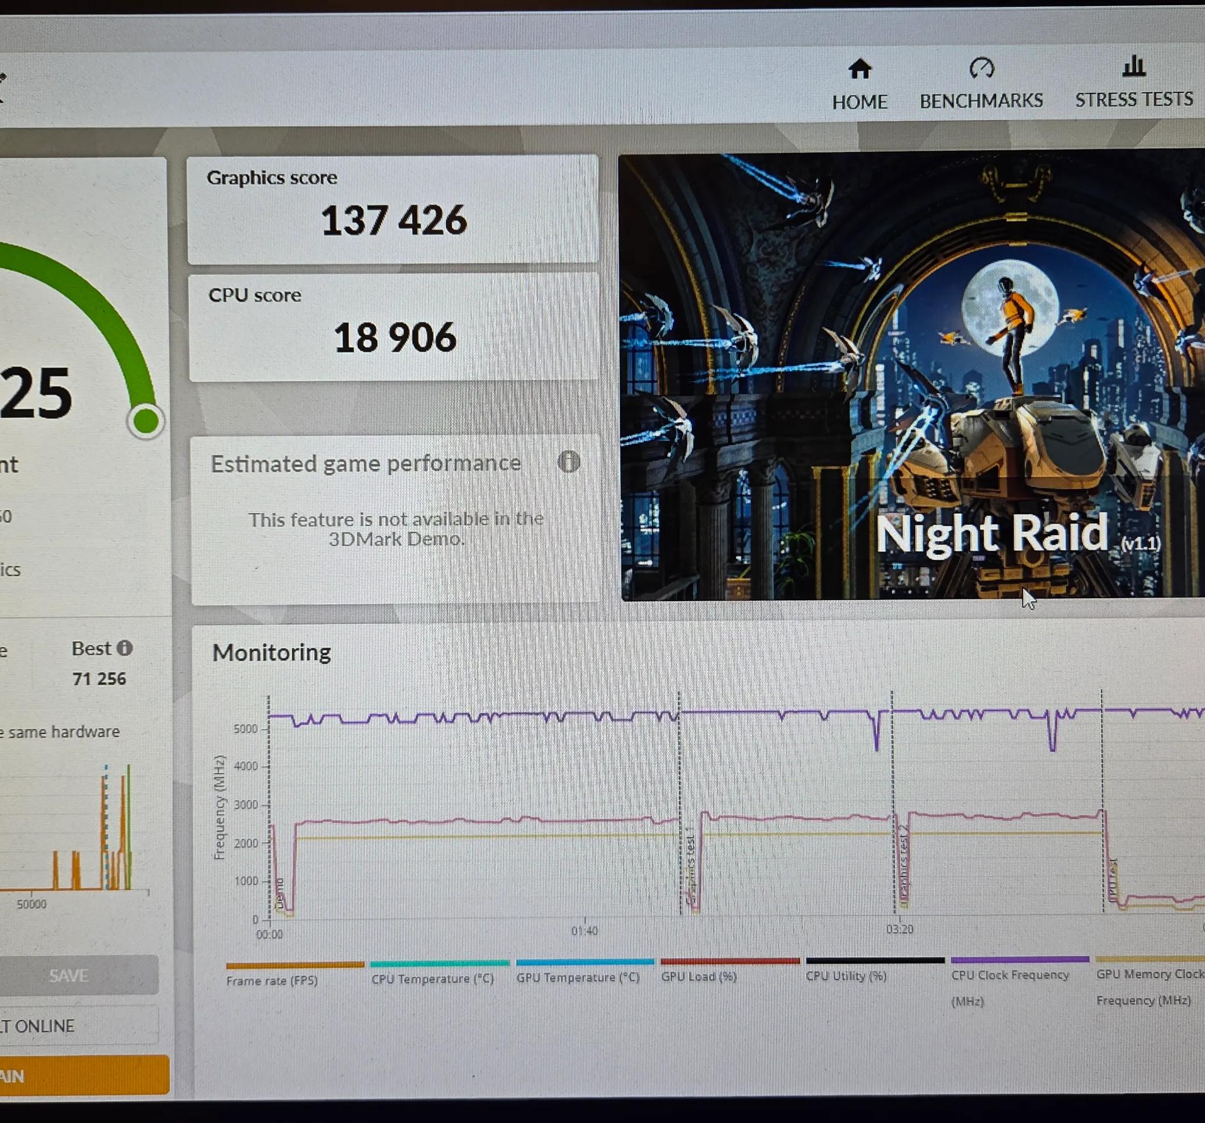Image resolution: width=1205 pixels, height=1123 pixels.
Task: Click the Night Raid (v1.1) title text
Action: tap(1018, 534)
